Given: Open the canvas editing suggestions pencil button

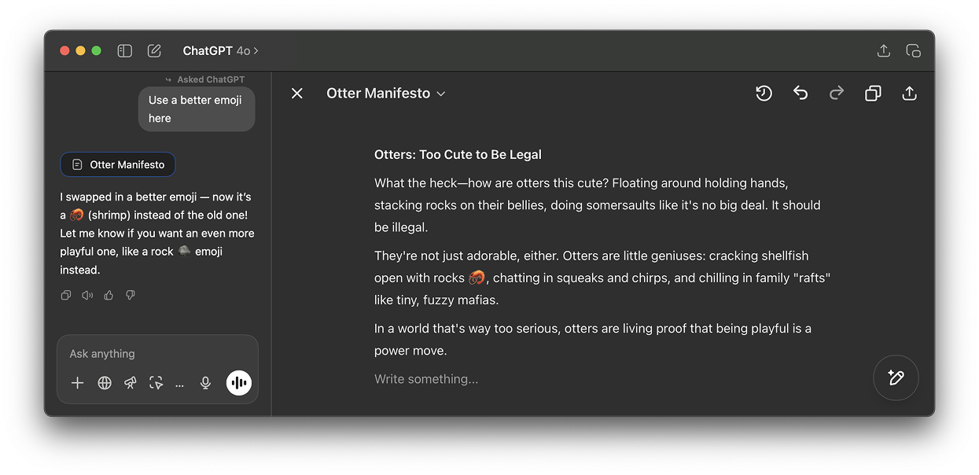Looking at the screenshot, I should pyautogui.click(x=896, y=378).
